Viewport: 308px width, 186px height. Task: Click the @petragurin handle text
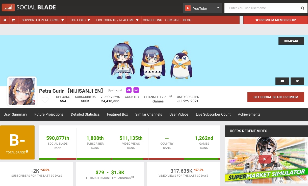pos(115,90)
